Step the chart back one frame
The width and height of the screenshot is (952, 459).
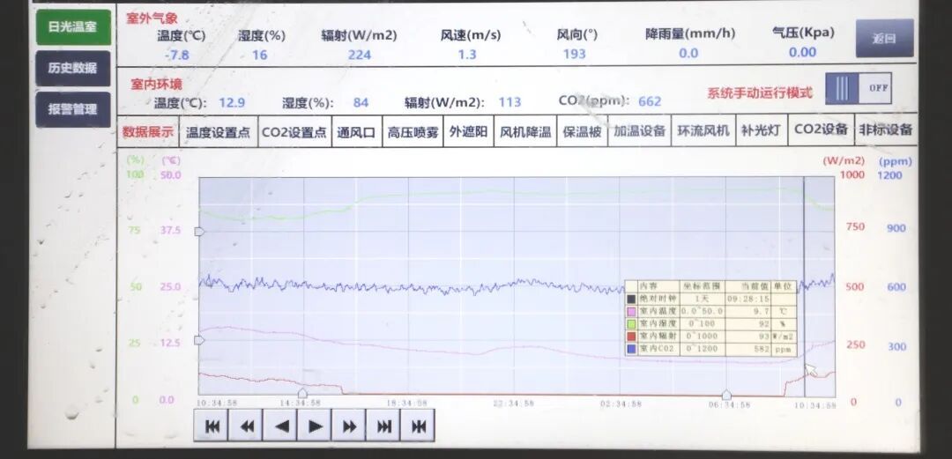point(280,426)
